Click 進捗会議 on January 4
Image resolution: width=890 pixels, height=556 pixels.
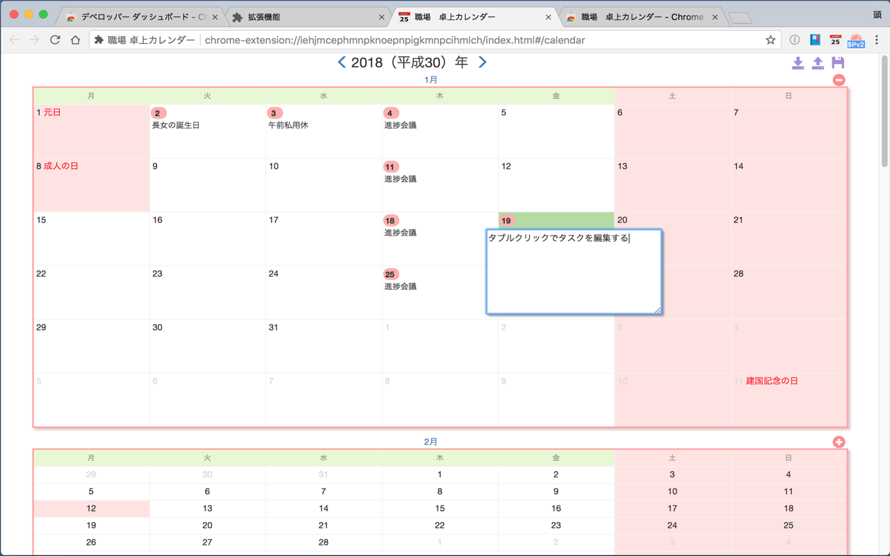400,125
